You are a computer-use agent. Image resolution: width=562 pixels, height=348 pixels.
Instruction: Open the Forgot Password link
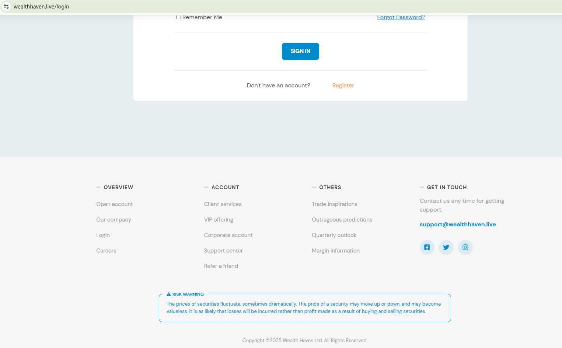click(x=401, y=17)
